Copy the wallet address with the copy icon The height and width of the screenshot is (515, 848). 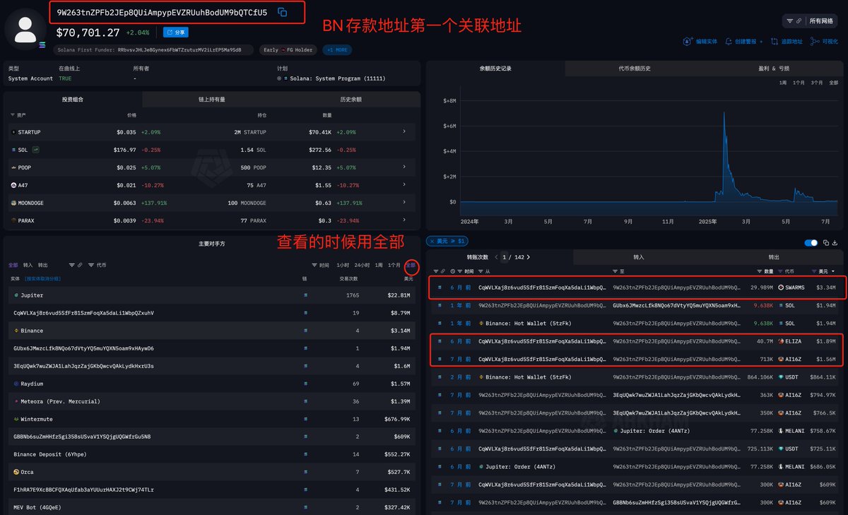coord(282,12)
